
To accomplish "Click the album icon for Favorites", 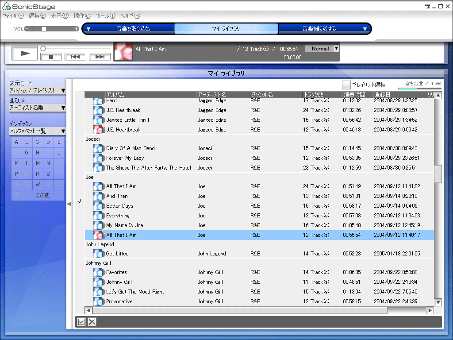I will click(x=98, y=272).
